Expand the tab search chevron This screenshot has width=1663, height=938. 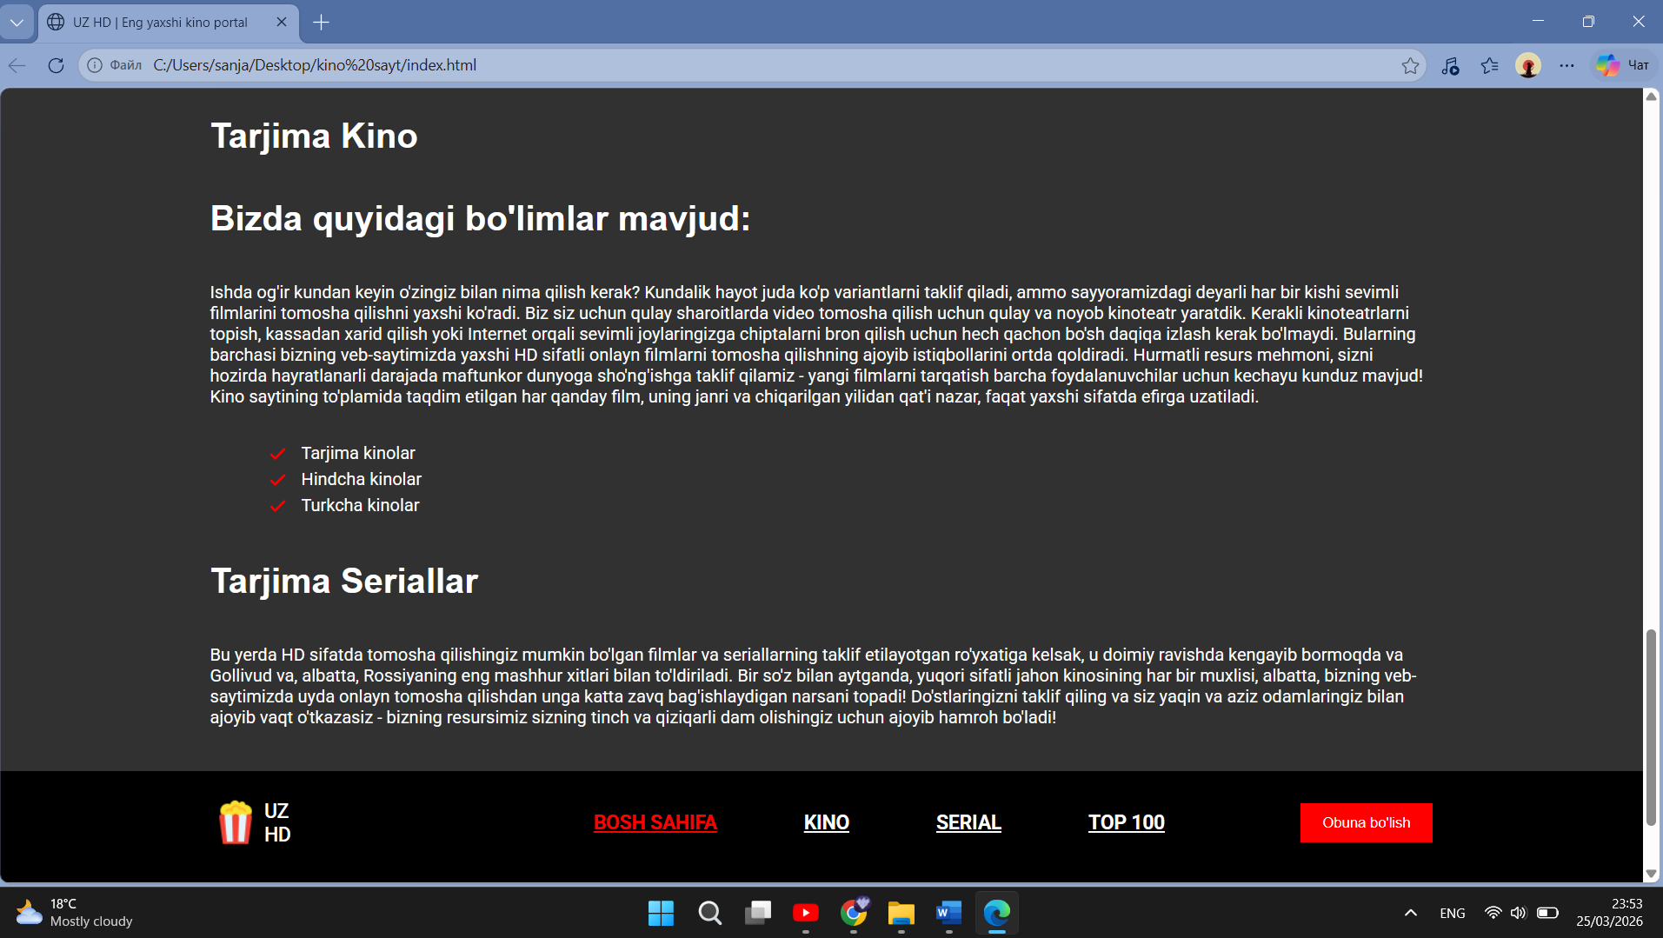[17, 22]
